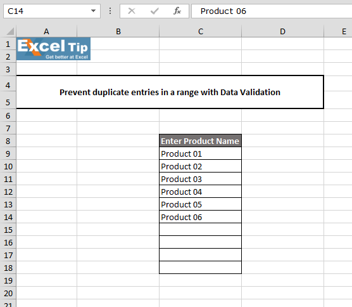Click the Excel Tip logo image
352x307 pixels.
click(x=53, y=49)
